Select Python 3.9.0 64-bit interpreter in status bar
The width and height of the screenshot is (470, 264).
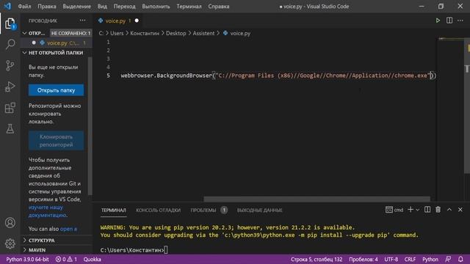(x=28, y=259)
